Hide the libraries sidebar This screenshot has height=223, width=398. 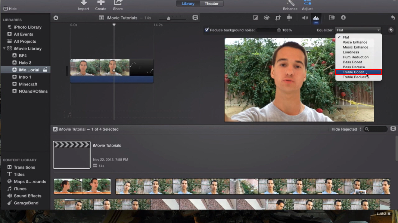point(10,9)
